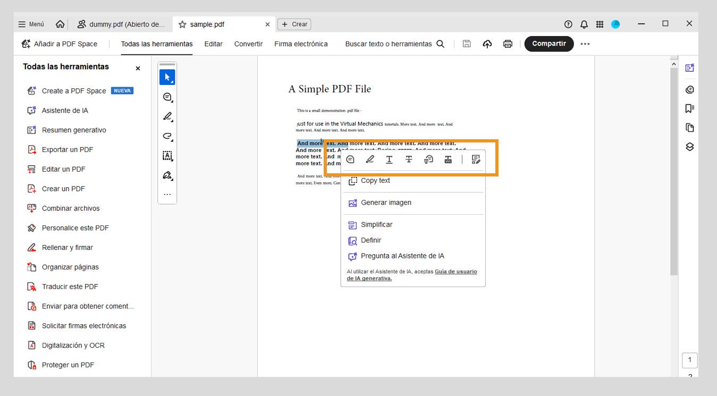
Task: Open the apps grid launcher
Action: pyautogui.click(x=600, y=24)
